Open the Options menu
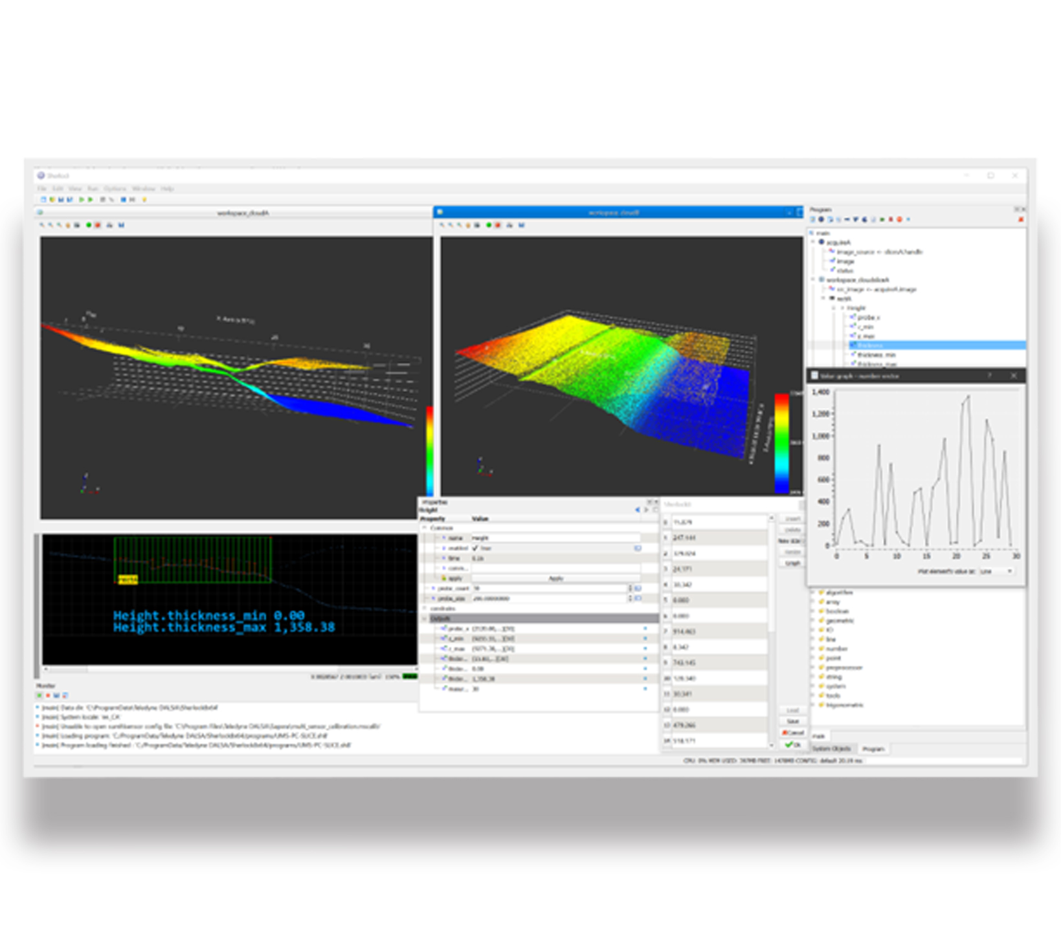 click(x=115, y=189)
